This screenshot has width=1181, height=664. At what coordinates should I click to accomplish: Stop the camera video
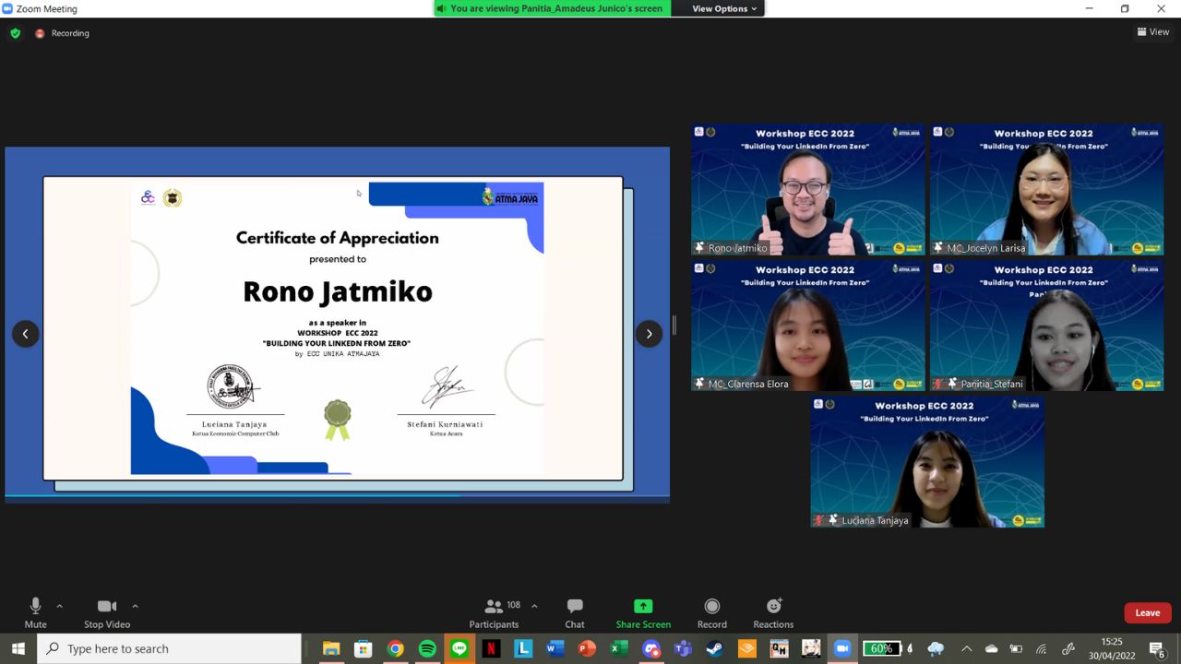coord(107,613)
